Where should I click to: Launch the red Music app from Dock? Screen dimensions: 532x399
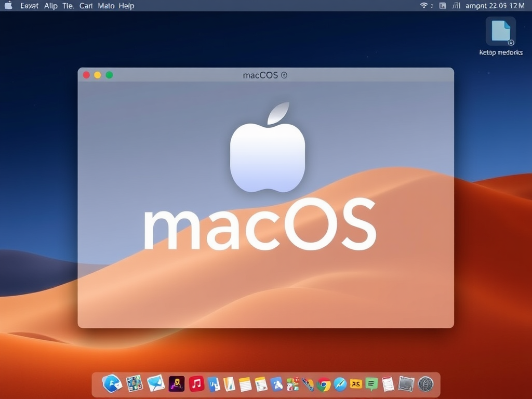[196, 384]
